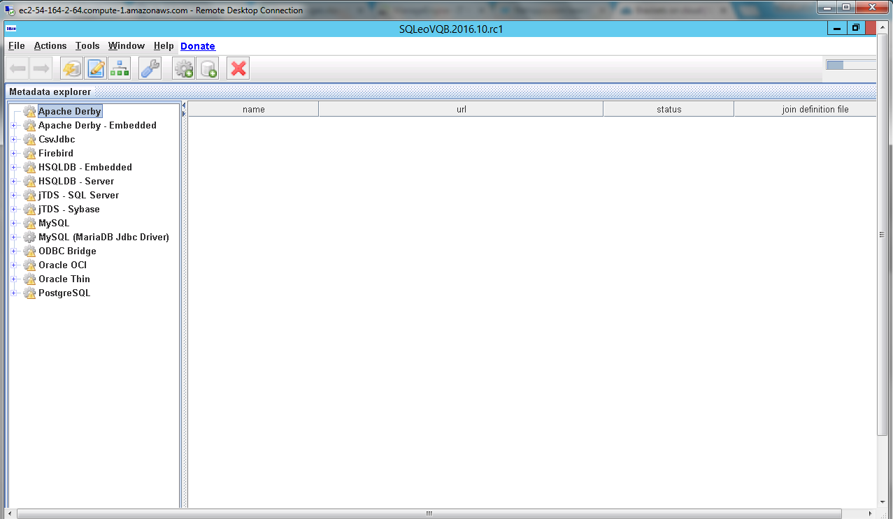Open the Tools menu
The image size is (893, 519).
click(87, 46)
